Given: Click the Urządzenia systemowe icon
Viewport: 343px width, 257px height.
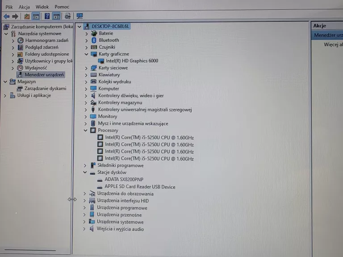Looking at the screenshot, I should pyautogui.click(x=92, y=222).
